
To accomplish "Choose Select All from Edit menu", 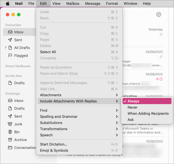I will point(48,52).
